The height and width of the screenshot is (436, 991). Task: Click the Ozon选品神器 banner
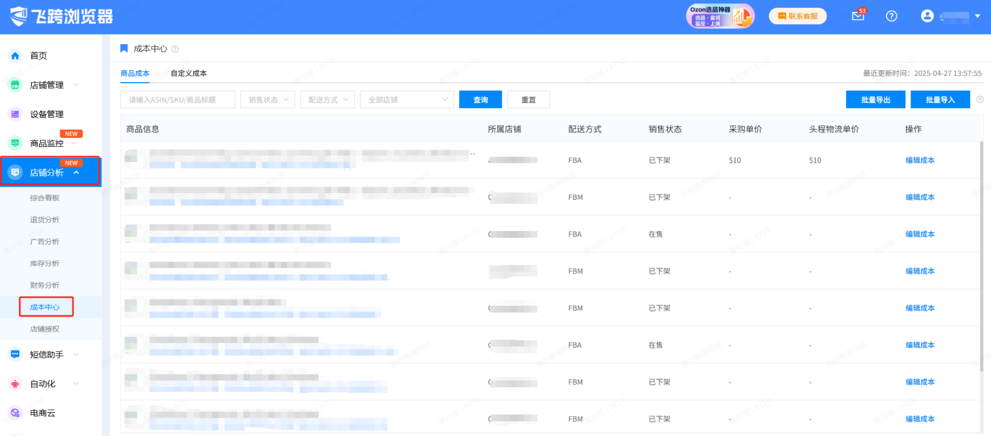tap(720, 16)
